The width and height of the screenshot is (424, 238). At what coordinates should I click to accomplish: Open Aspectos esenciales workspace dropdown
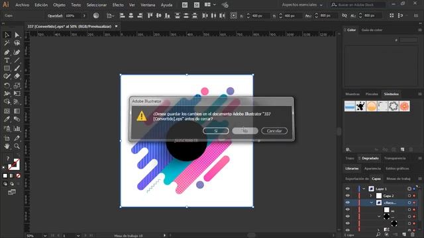[302, 5]
